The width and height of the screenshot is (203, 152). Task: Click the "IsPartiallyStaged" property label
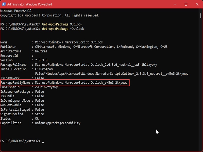(15, 110)
